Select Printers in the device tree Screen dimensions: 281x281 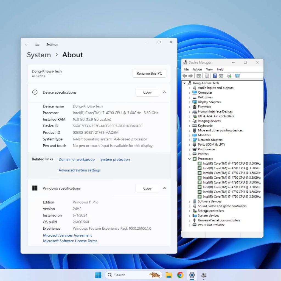tap(203, 154)
